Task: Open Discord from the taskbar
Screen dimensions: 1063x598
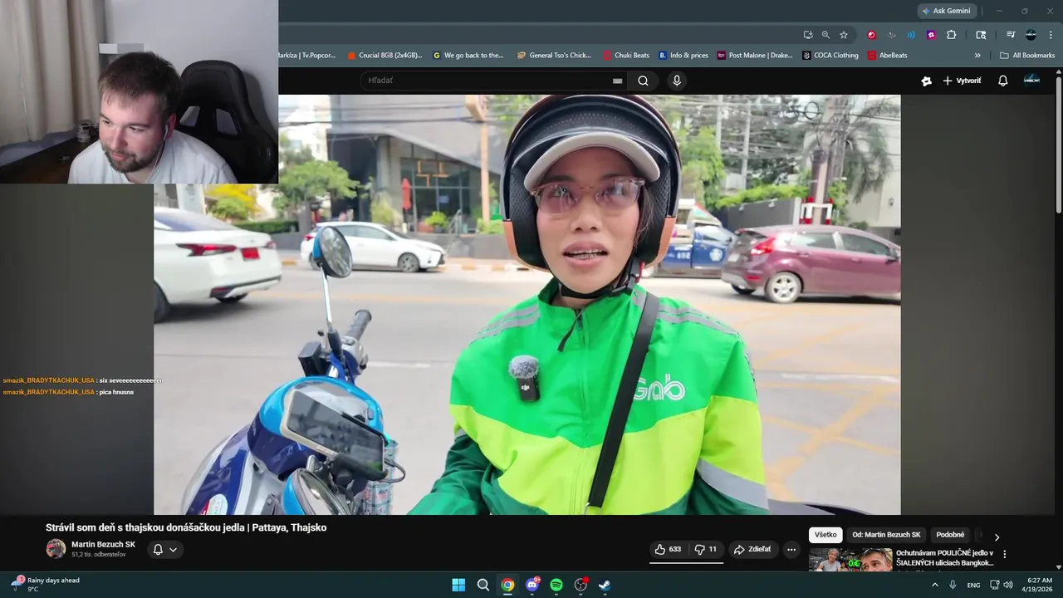Action: [532, 585]
